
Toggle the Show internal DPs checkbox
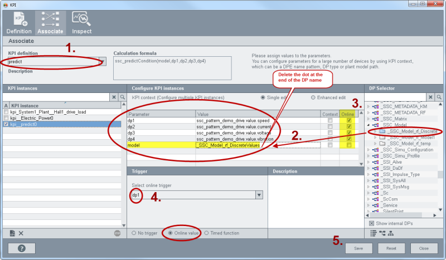(x=371, y=223)
